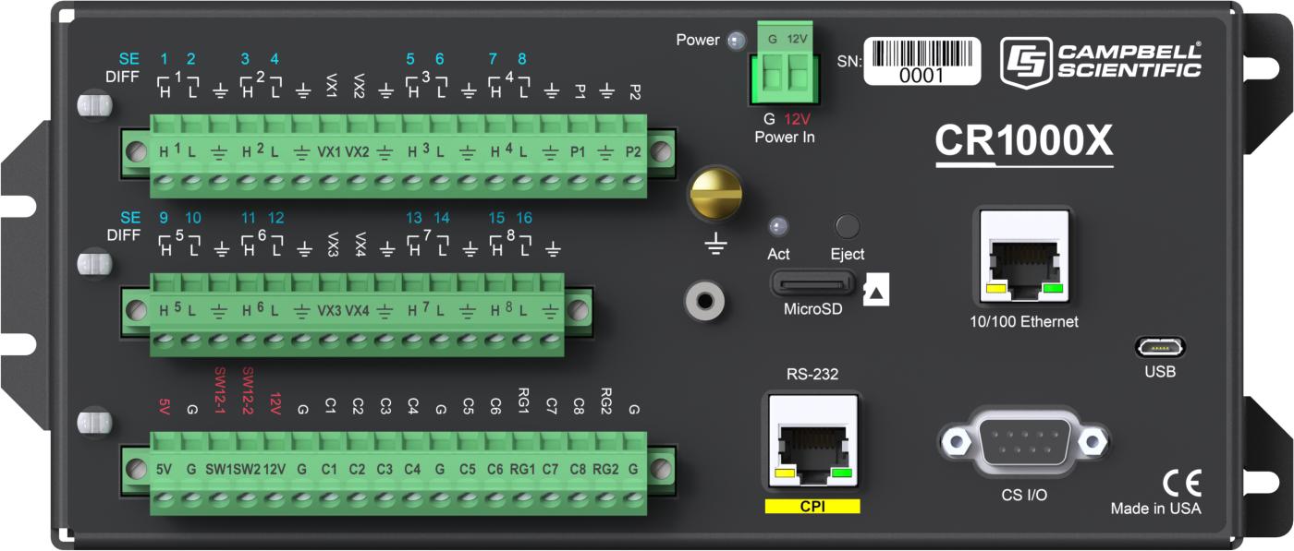The width and height of the screenshot is (1294, 551).
Task: Click the serial number barcode label 0001
Action: click(922, 61)
